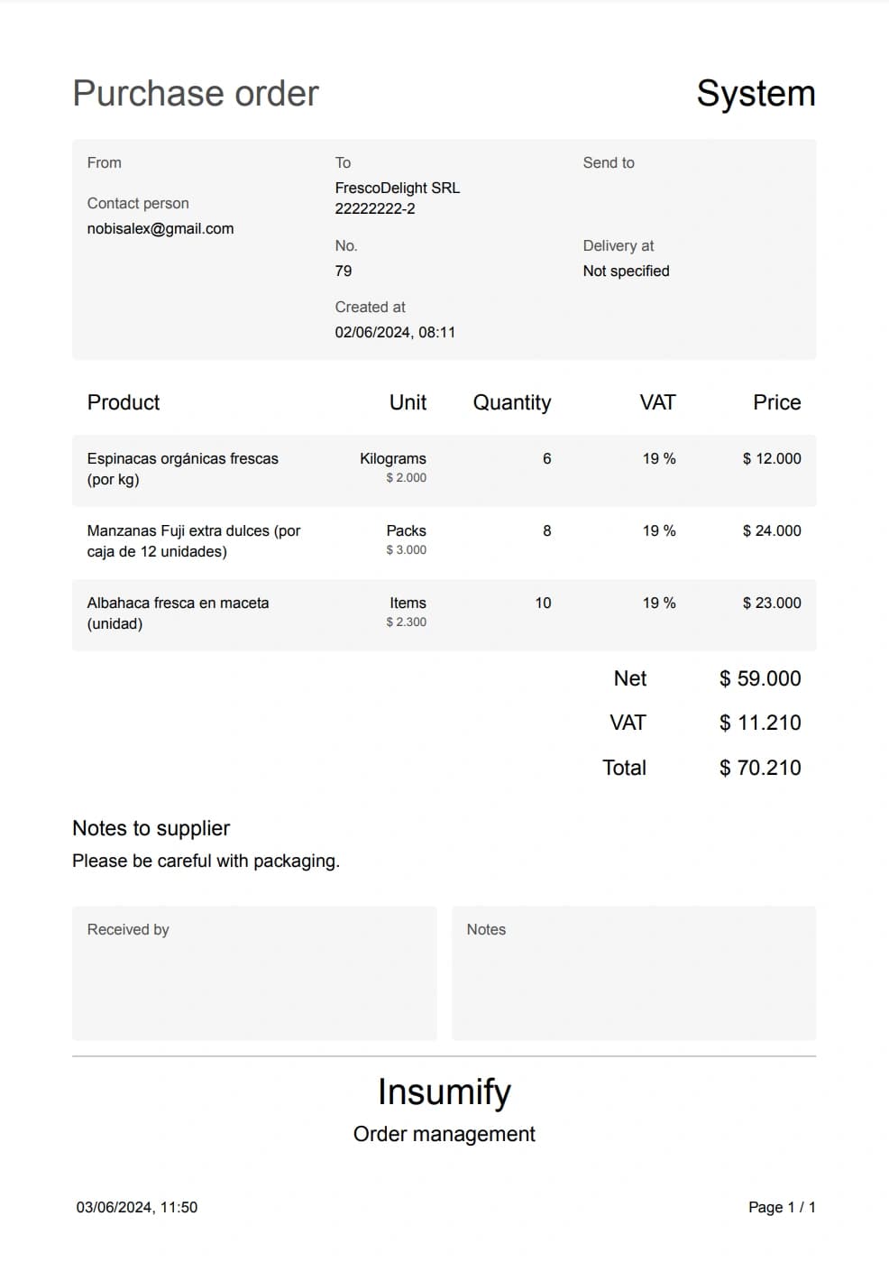
Task: Click the nobisalex@gmail.com contact email
Action: click(x=160, y=228)
